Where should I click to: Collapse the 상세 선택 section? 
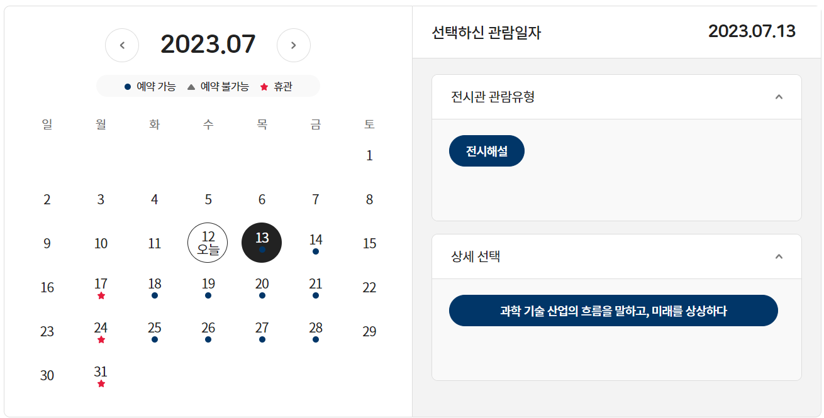click(x=779, y=257)
